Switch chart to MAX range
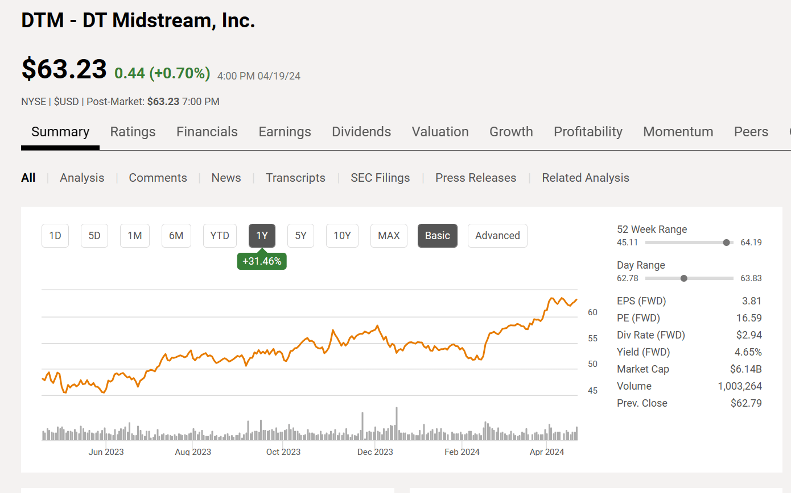 click(389, 235)
